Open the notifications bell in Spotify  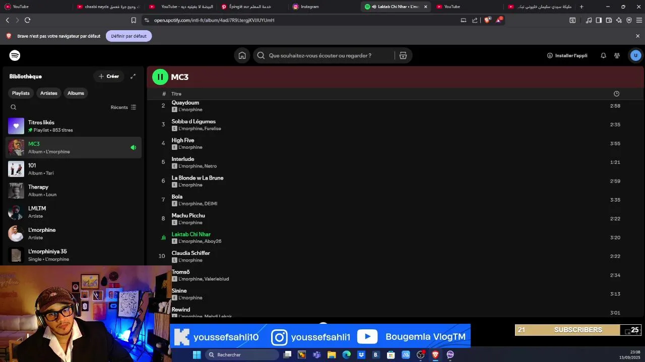(x=603, y=55)
